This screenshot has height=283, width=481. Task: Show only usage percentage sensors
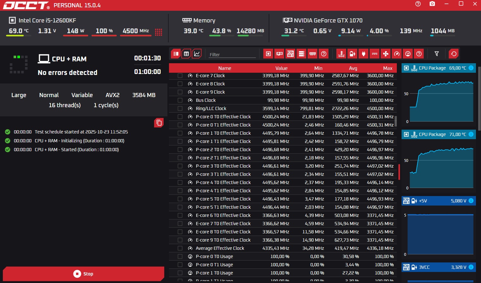pyautogui.click(x=408, y=54)
